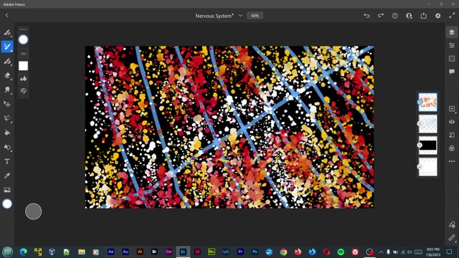The image size is (459, 258).
Task: Toggle the Precision panel
Action: coord(452,59)
